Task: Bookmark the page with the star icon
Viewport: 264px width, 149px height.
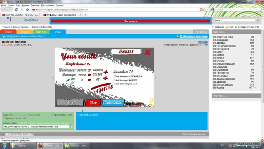Action: click(x=205, y=10)
